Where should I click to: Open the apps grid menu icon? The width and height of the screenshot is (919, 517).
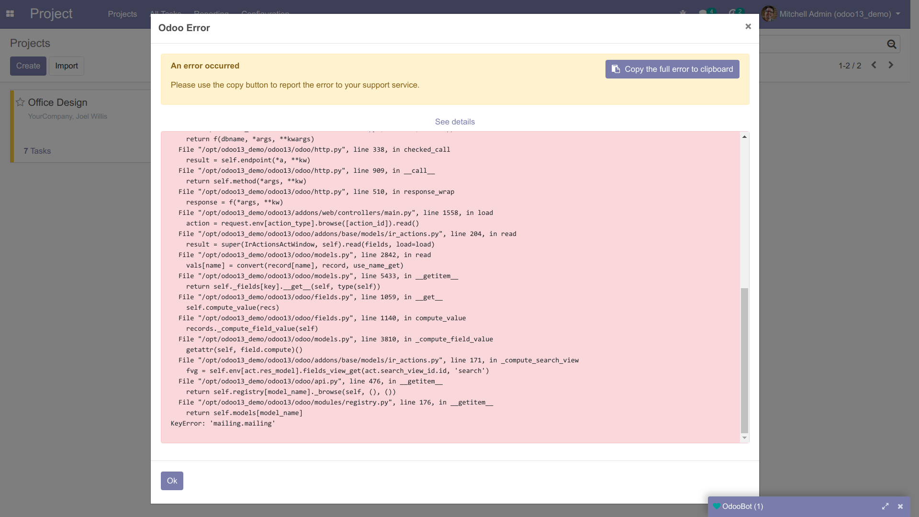10,14
